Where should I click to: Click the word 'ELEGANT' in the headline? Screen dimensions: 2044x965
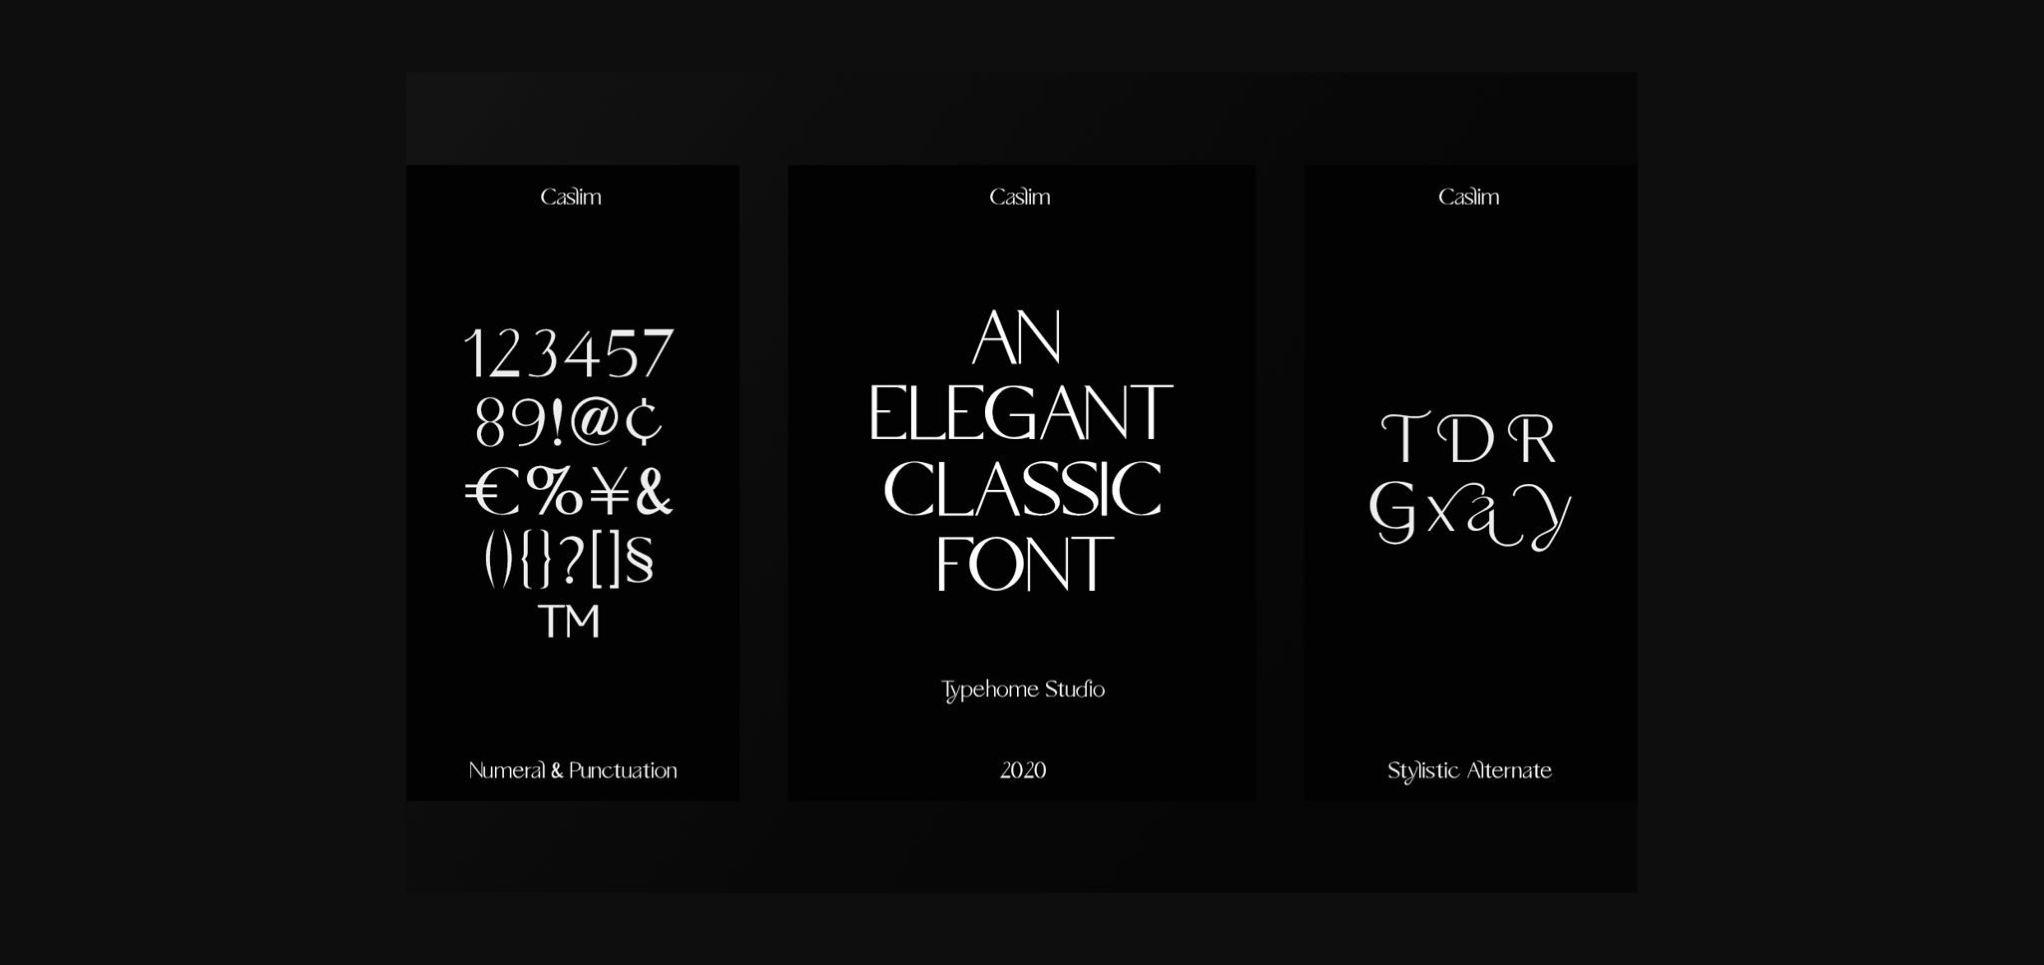pos(1020,413)
